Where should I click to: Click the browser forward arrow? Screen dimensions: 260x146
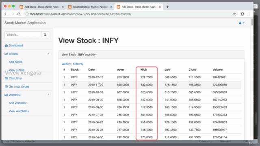click(x=13, y=14)
